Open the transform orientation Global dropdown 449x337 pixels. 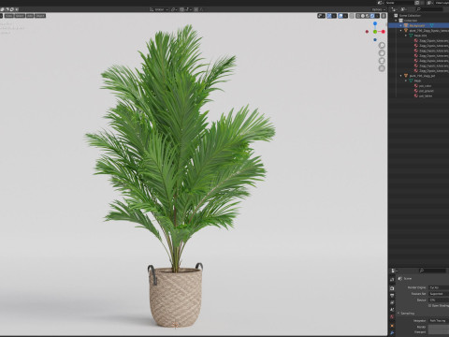tap(159, 9)
